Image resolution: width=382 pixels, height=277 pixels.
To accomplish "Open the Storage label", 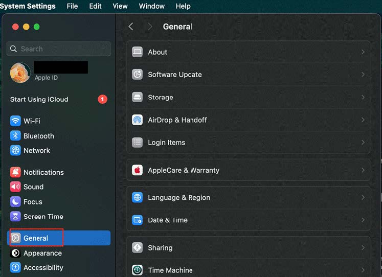I will tap(161, 98).
